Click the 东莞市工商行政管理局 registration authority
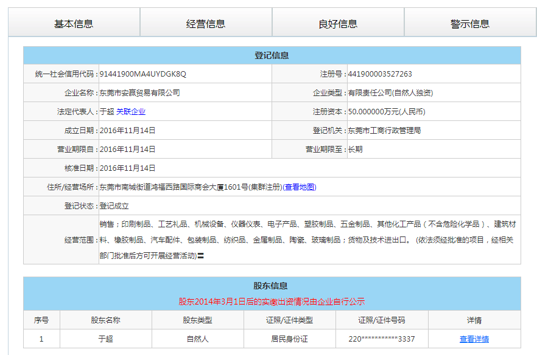This screenshot has height=355, width=537. 384,131
